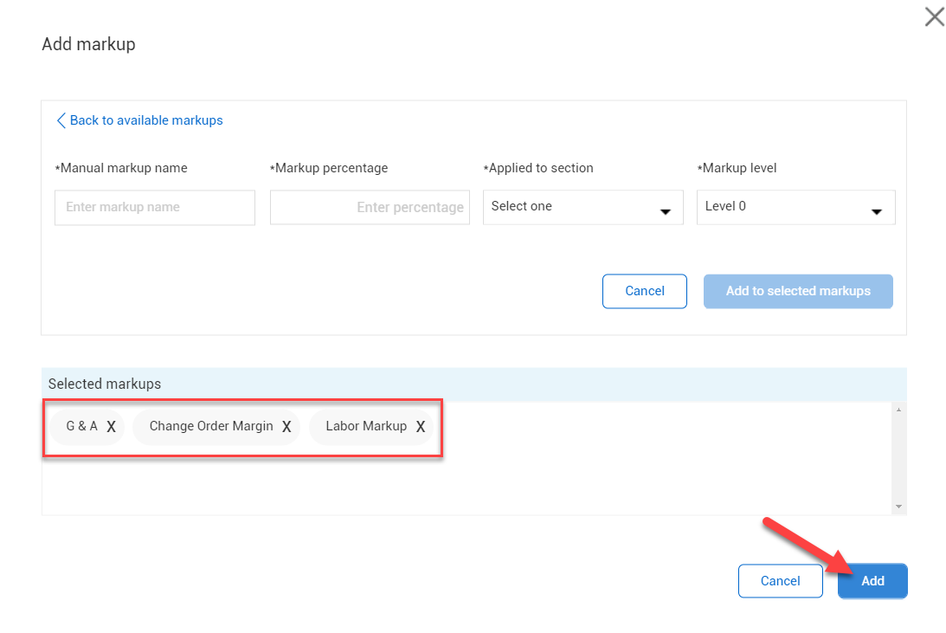This screenshot has height=633, width=946.
Task: Select the Change Order Margin chip label
Action: click(210, 426)
